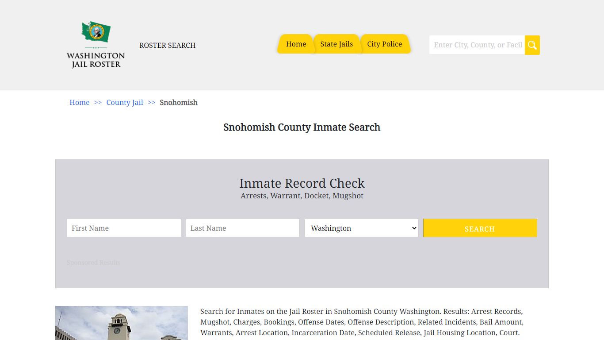Open the City Police navigation tab

[385, 44]
